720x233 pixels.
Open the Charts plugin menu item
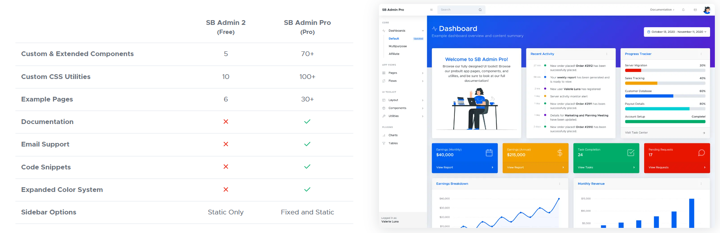(x=393, y=135)
